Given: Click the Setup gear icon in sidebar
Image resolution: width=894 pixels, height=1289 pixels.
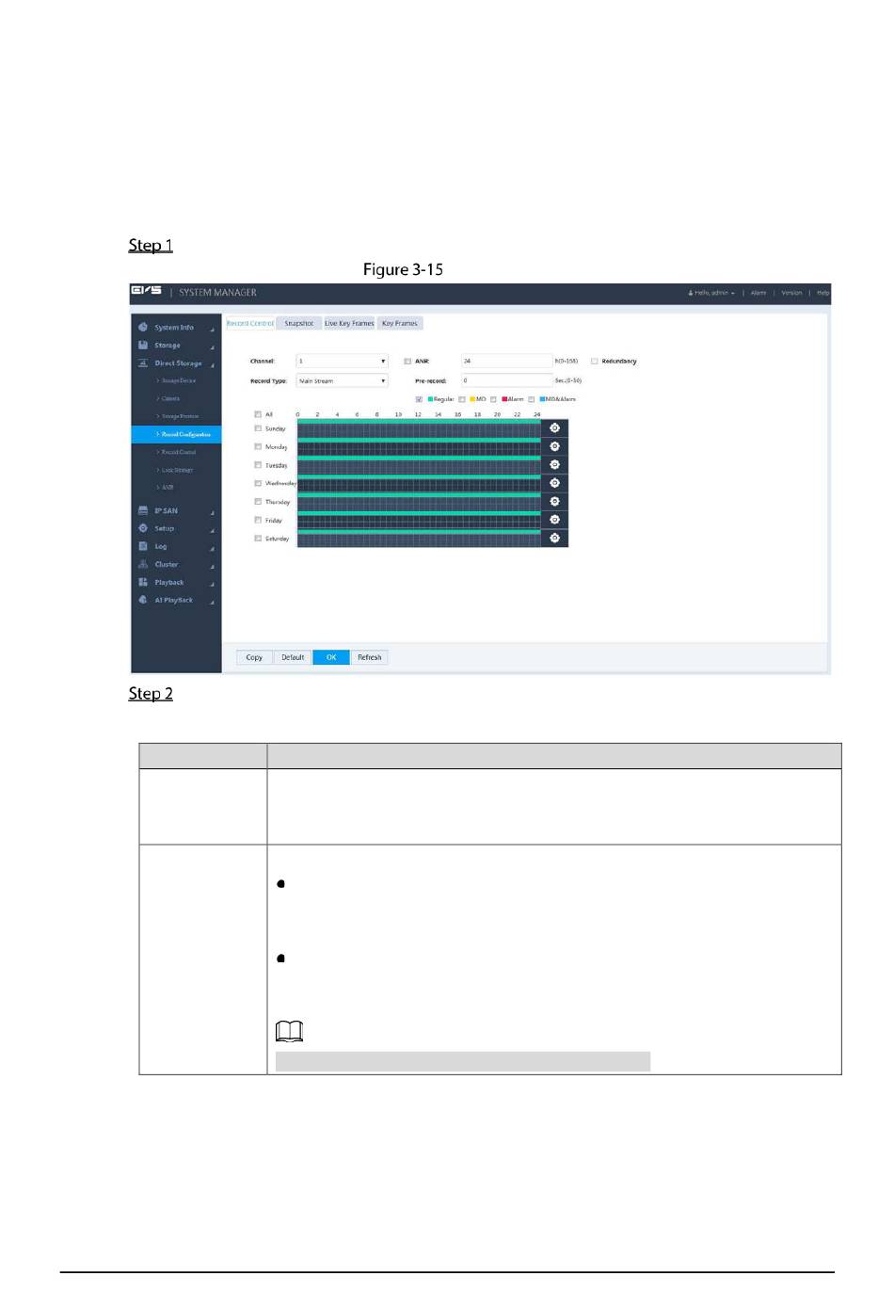Looking at the screenshot, I should point(143,528).
